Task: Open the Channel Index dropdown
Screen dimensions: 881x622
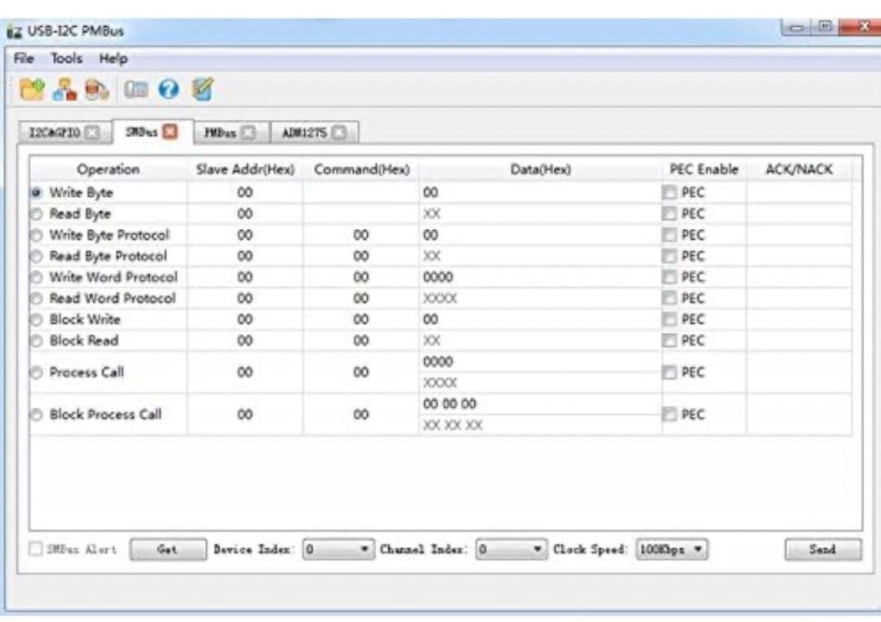Action: [538, 549]
